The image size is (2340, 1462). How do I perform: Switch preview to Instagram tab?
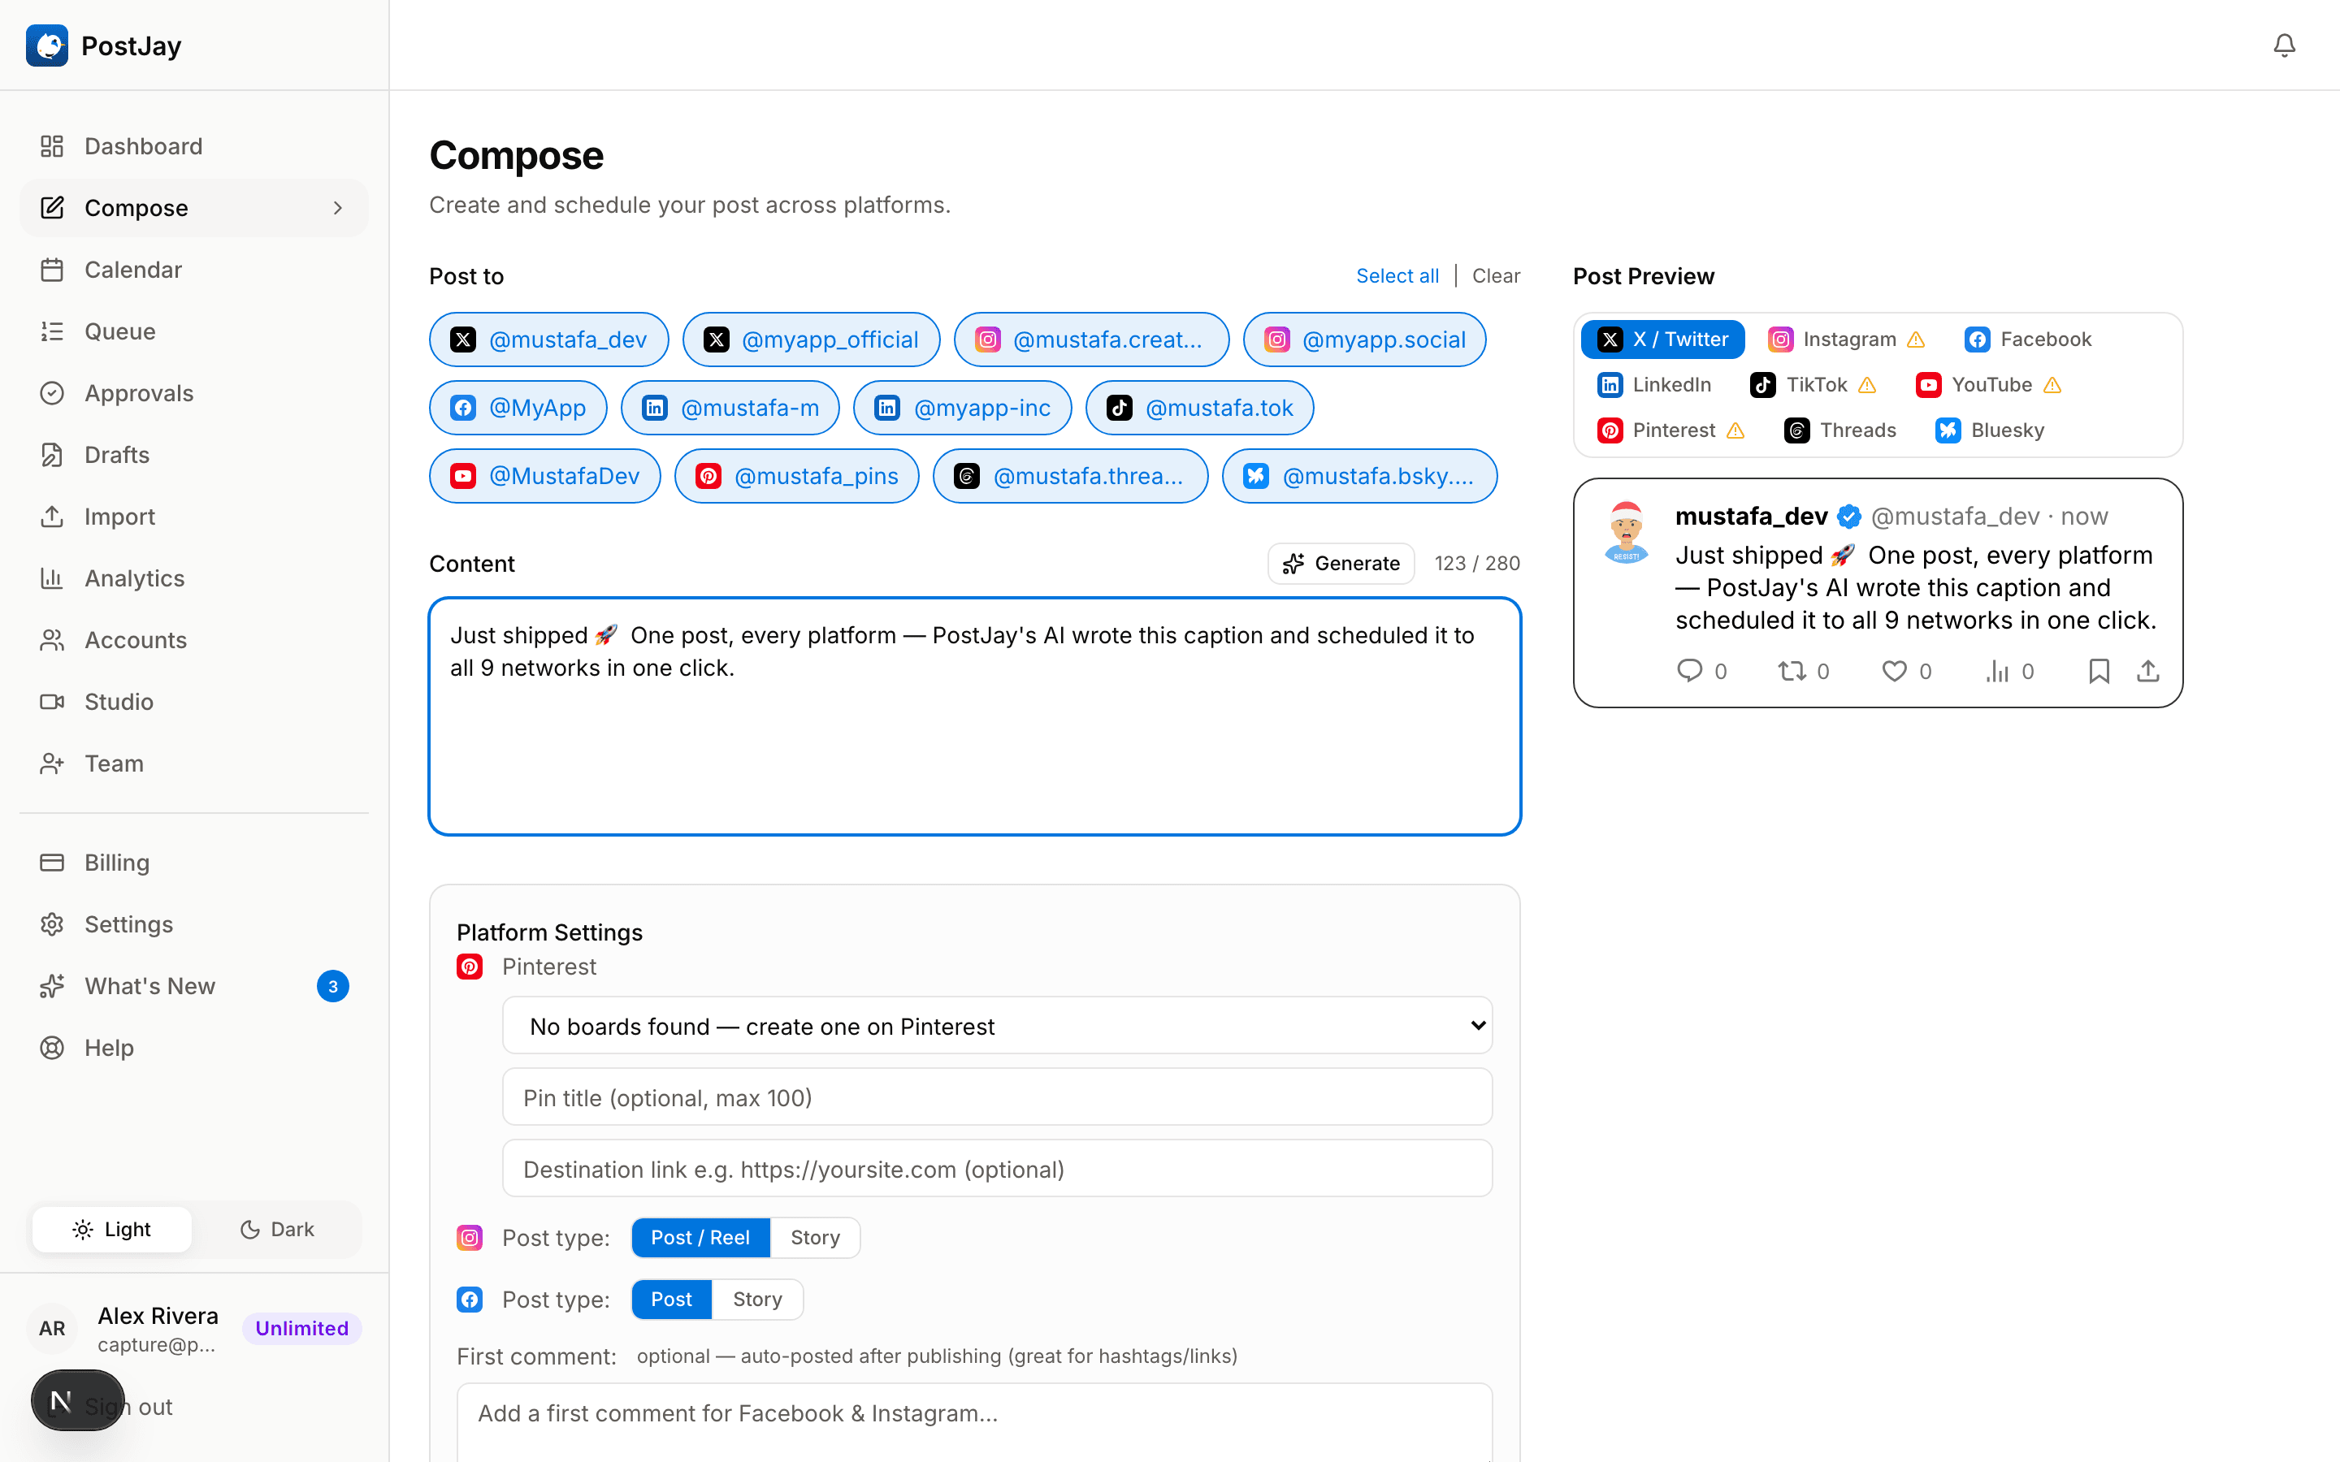tap(1846, 340)
